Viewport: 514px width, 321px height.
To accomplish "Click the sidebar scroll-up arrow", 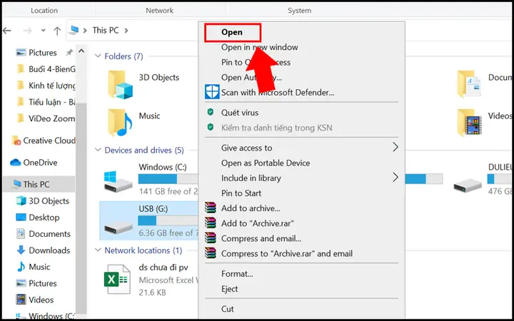I will tap(81, 51).
